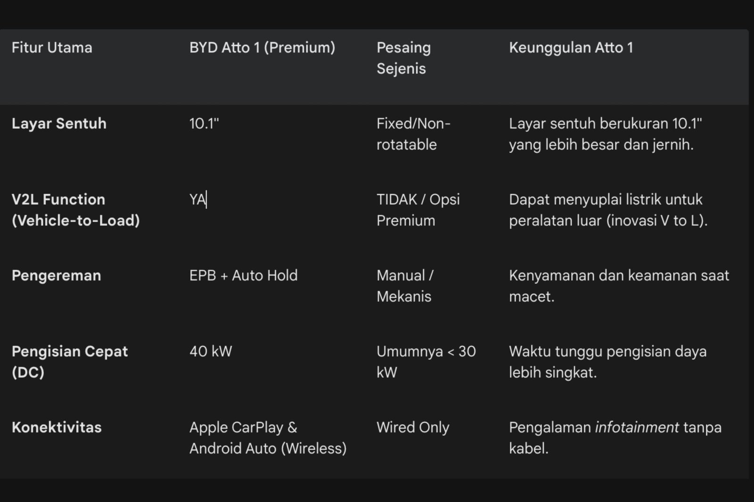Click the 'EPB + Auto Hold' cell
The width and height of the screenshot is (754, 502).
point(243,275)
